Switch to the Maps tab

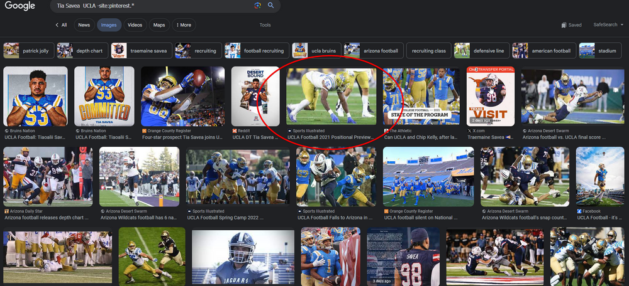[159, 25]
